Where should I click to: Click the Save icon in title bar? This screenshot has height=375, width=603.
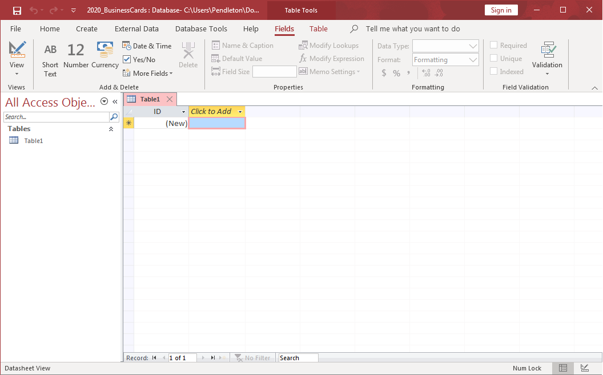(17, 10)
